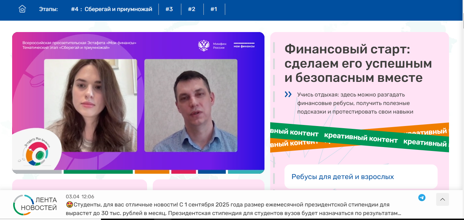Click the Финансовый старт heading

click(358, 63)
